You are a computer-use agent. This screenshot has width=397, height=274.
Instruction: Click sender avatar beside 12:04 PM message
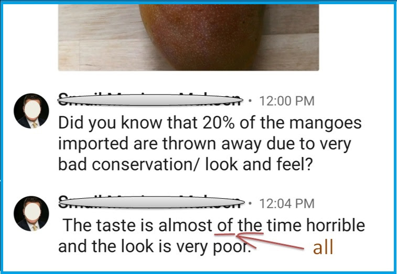(x=31, y=213)
